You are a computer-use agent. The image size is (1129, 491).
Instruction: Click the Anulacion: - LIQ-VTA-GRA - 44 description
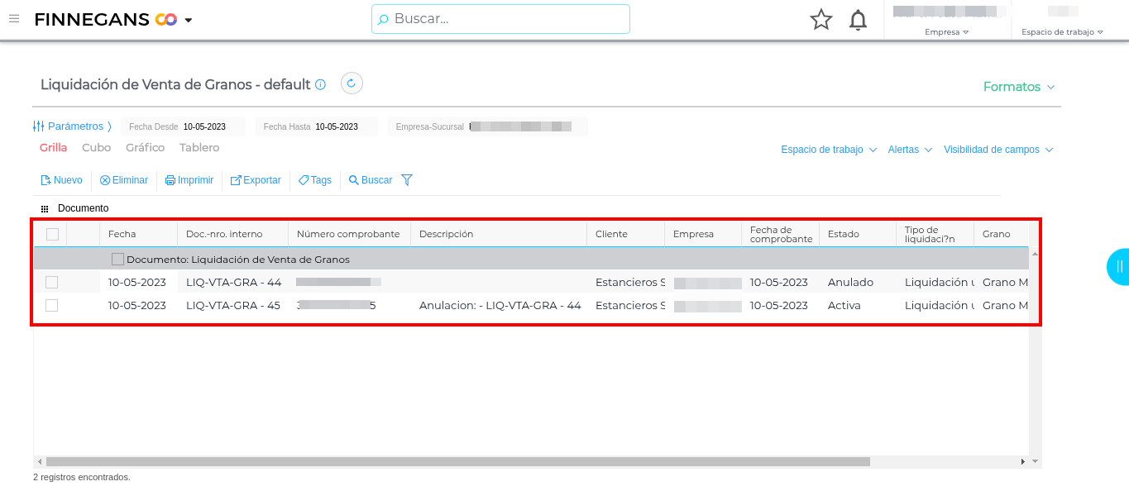pos(500,305)
